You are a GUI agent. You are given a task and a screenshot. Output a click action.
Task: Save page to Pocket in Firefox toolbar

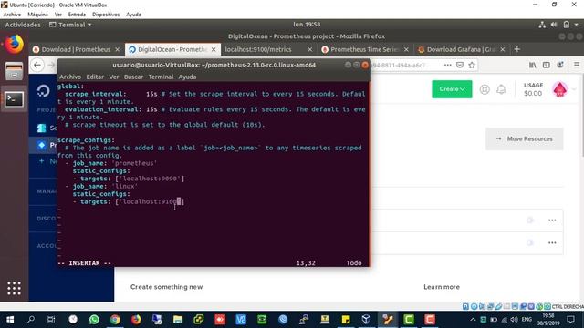[460, 65]
